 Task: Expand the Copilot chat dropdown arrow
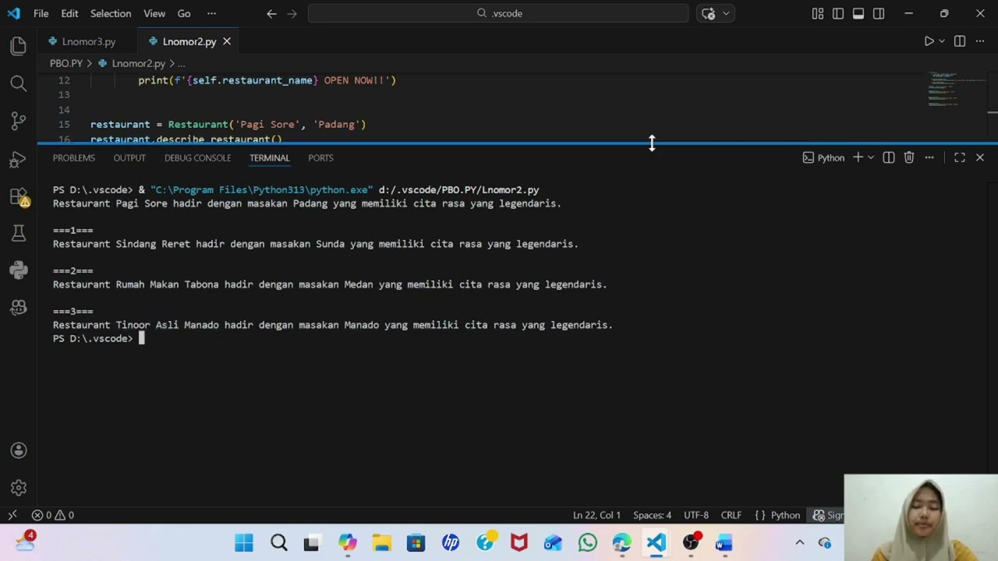pyautogui.click(x=726, y=13)
